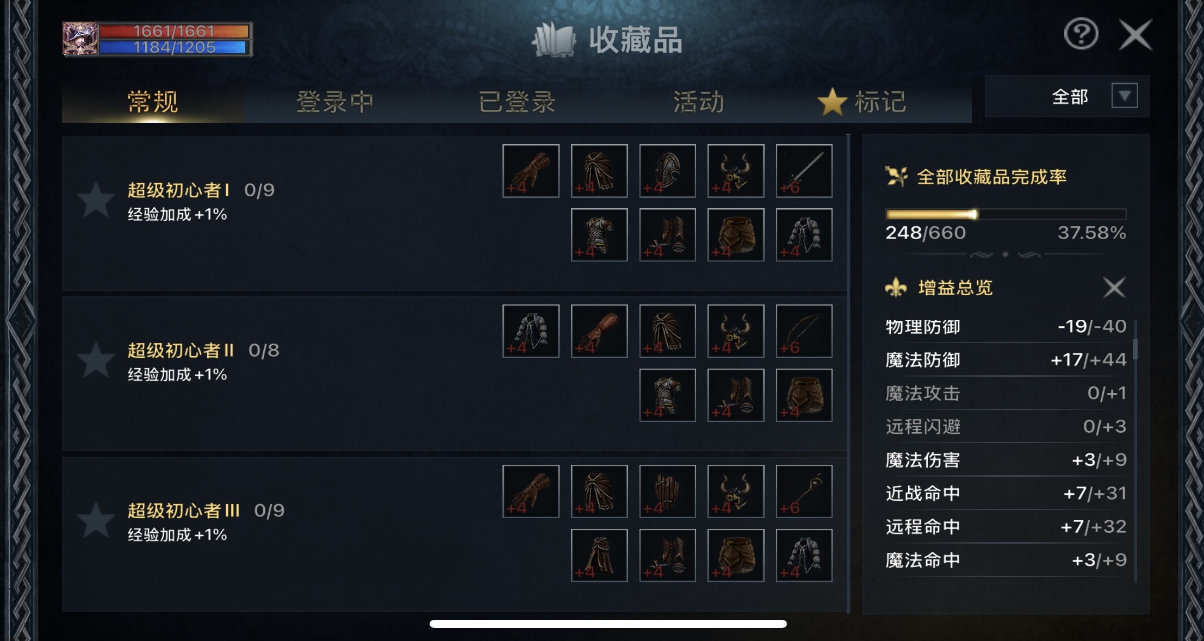The image size is (1204, 641).
Task: Toggle the star mark for 超级初心者 III
Action: click(x=96, y=520)
